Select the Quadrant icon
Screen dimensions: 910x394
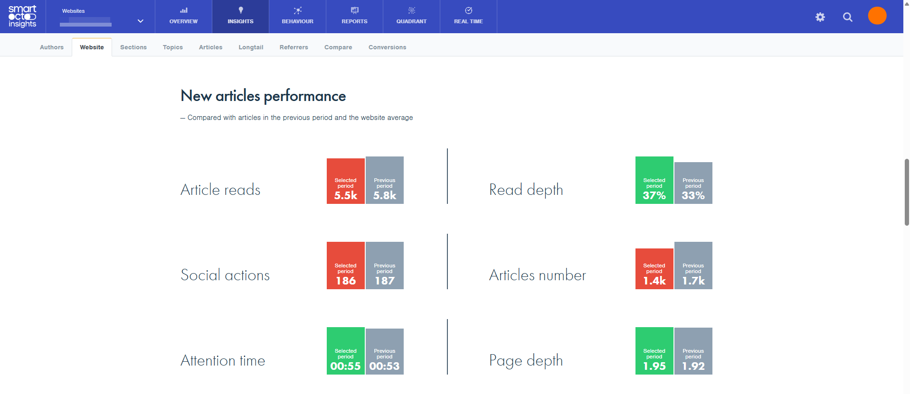coord(411,10)
